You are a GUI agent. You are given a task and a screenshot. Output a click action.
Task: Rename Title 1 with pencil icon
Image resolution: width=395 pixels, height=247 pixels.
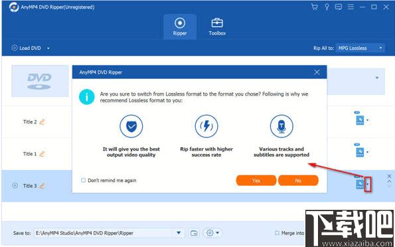42,153
